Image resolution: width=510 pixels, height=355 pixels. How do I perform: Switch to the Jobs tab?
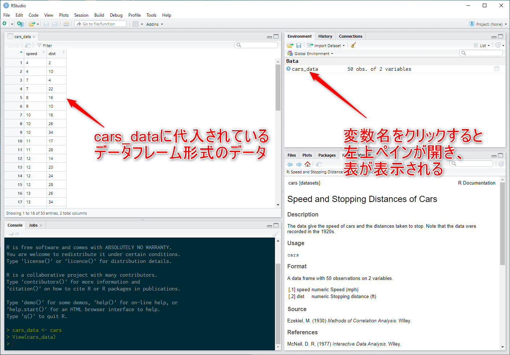click(x=33, y=225)
